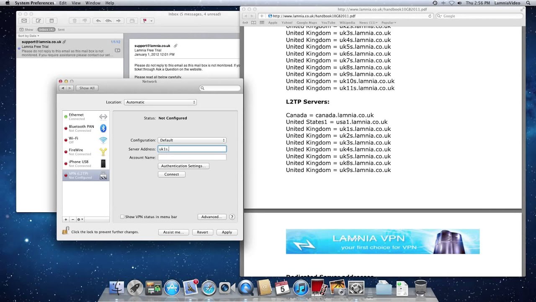
Task: Click the System Preferences search field
Action: click(x=220, y=88)
